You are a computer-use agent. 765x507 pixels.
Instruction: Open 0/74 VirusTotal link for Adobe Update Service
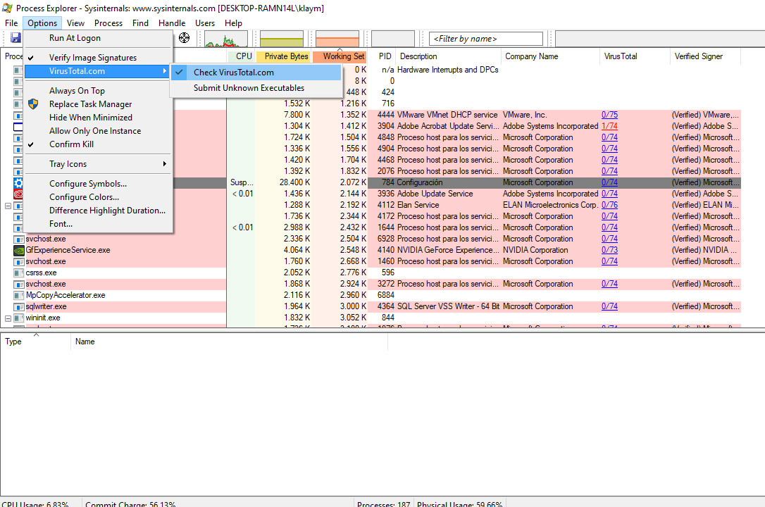coord(609,194)
